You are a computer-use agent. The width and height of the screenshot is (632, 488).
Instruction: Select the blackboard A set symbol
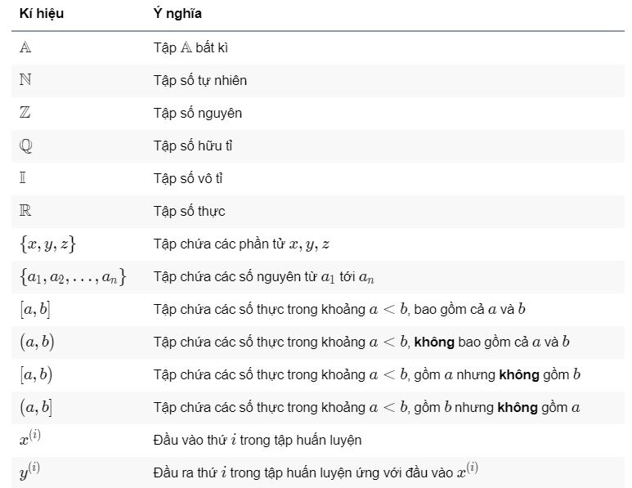(25, 47)
